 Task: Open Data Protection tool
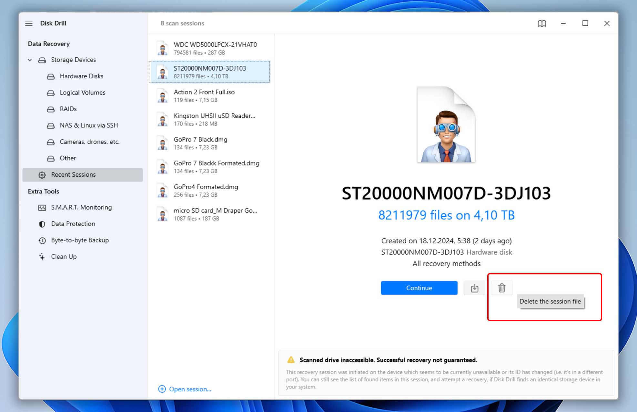73,224
